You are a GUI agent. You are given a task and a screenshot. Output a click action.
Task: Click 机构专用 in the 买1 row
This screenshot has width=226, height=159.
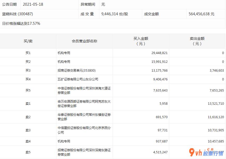64,53
